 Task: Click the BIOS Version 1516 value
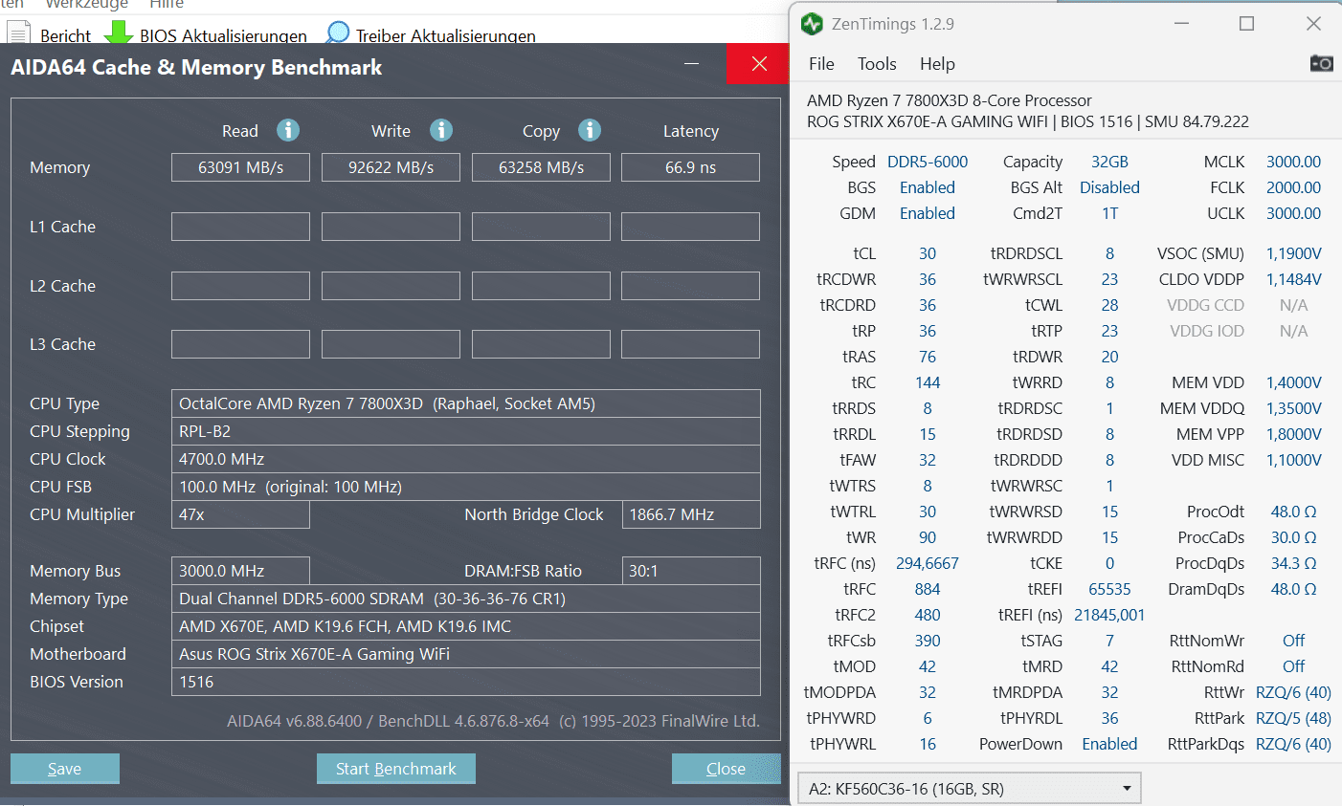tap(465, 682)
